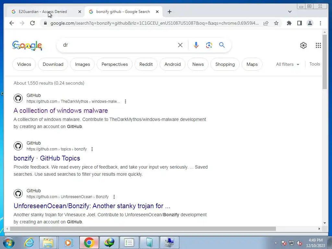Open the UnforeseenOcean/Bonzify result link

click(92, 206)
